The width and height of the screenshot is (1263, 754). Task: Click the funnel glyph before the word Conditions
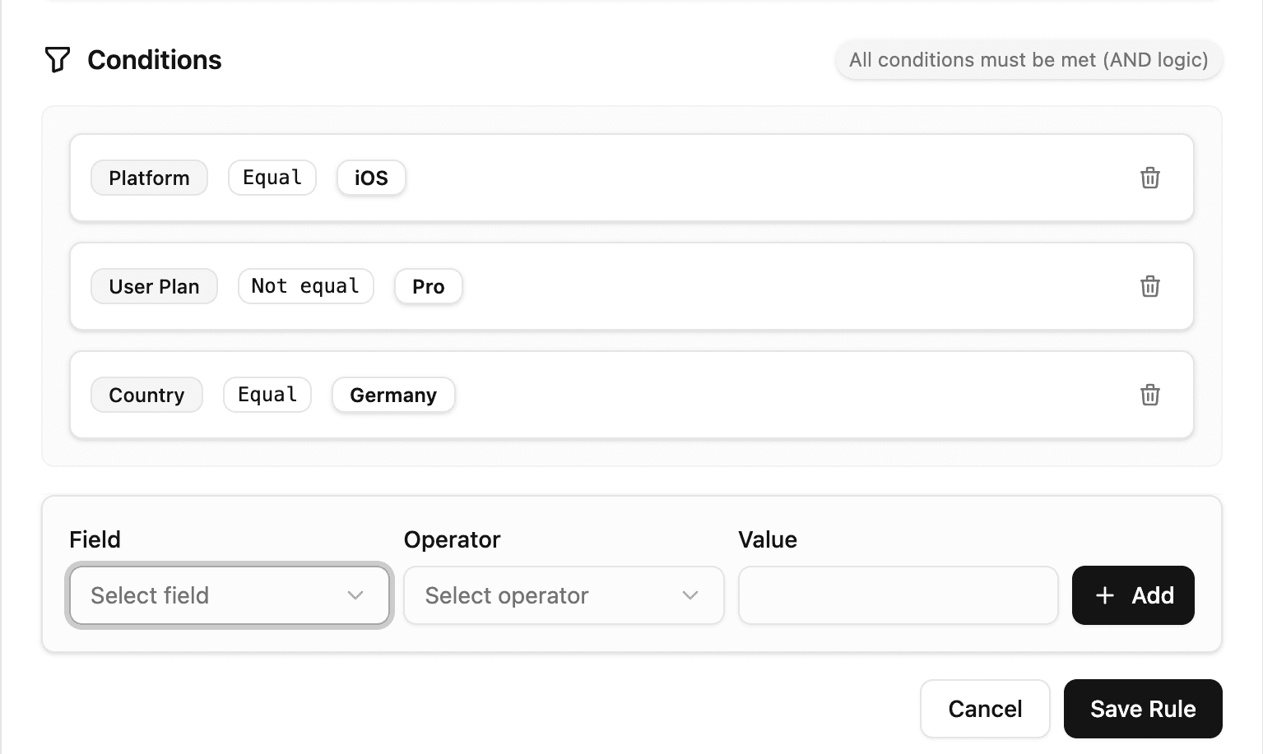(58, 59)
